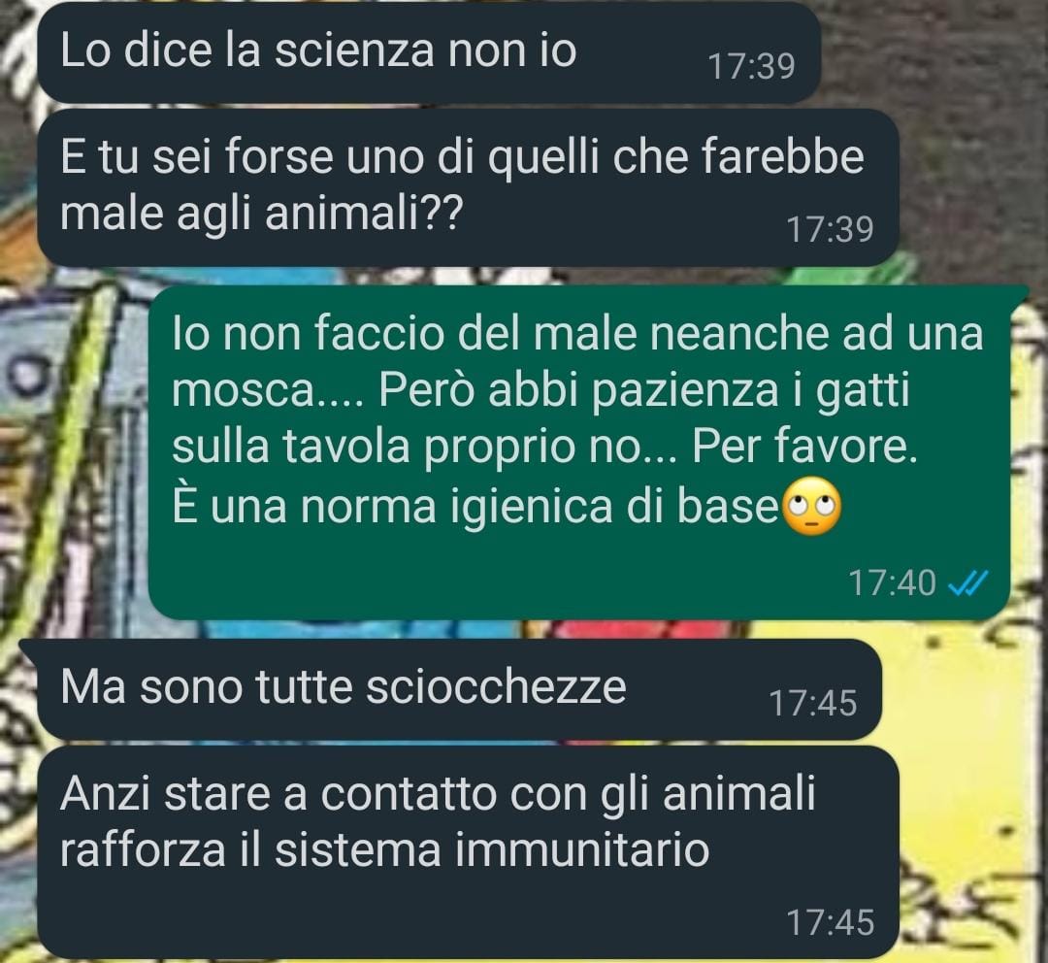Tap 17:39 timestamp on 'animali??' message
1048x963 pixels.
(x=830, y=229)
